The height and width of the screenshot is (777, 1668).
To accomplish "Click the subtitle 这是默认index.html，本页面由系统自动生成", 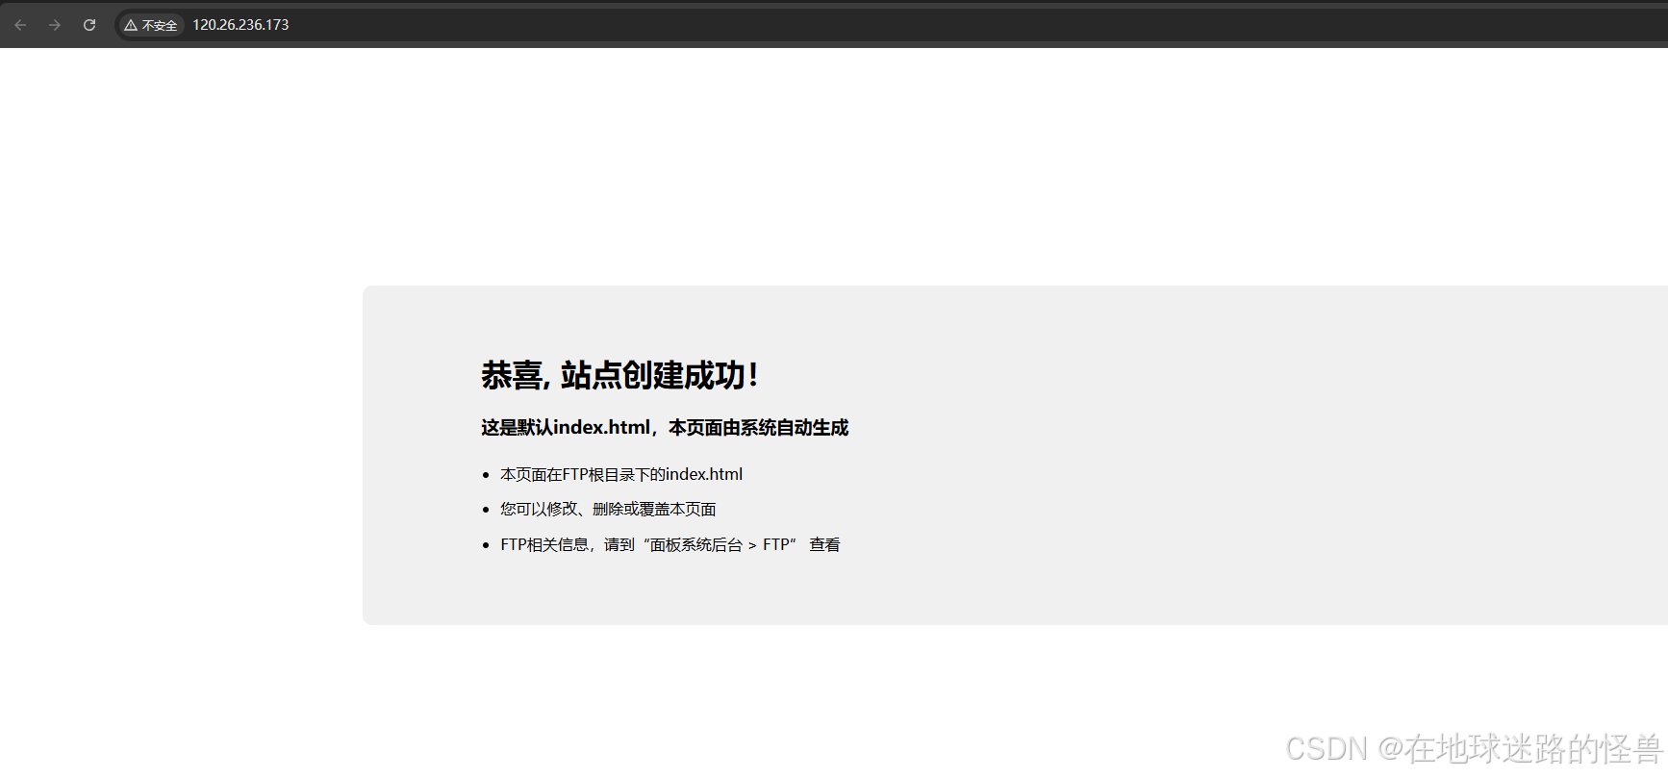I will 665,427.
